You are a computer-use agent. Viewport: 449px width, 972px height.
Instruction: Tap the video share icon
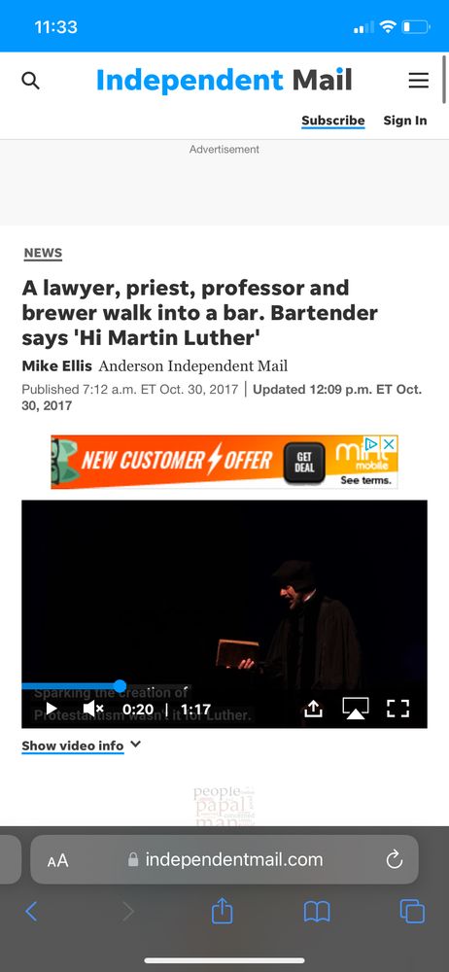[313, 708]
